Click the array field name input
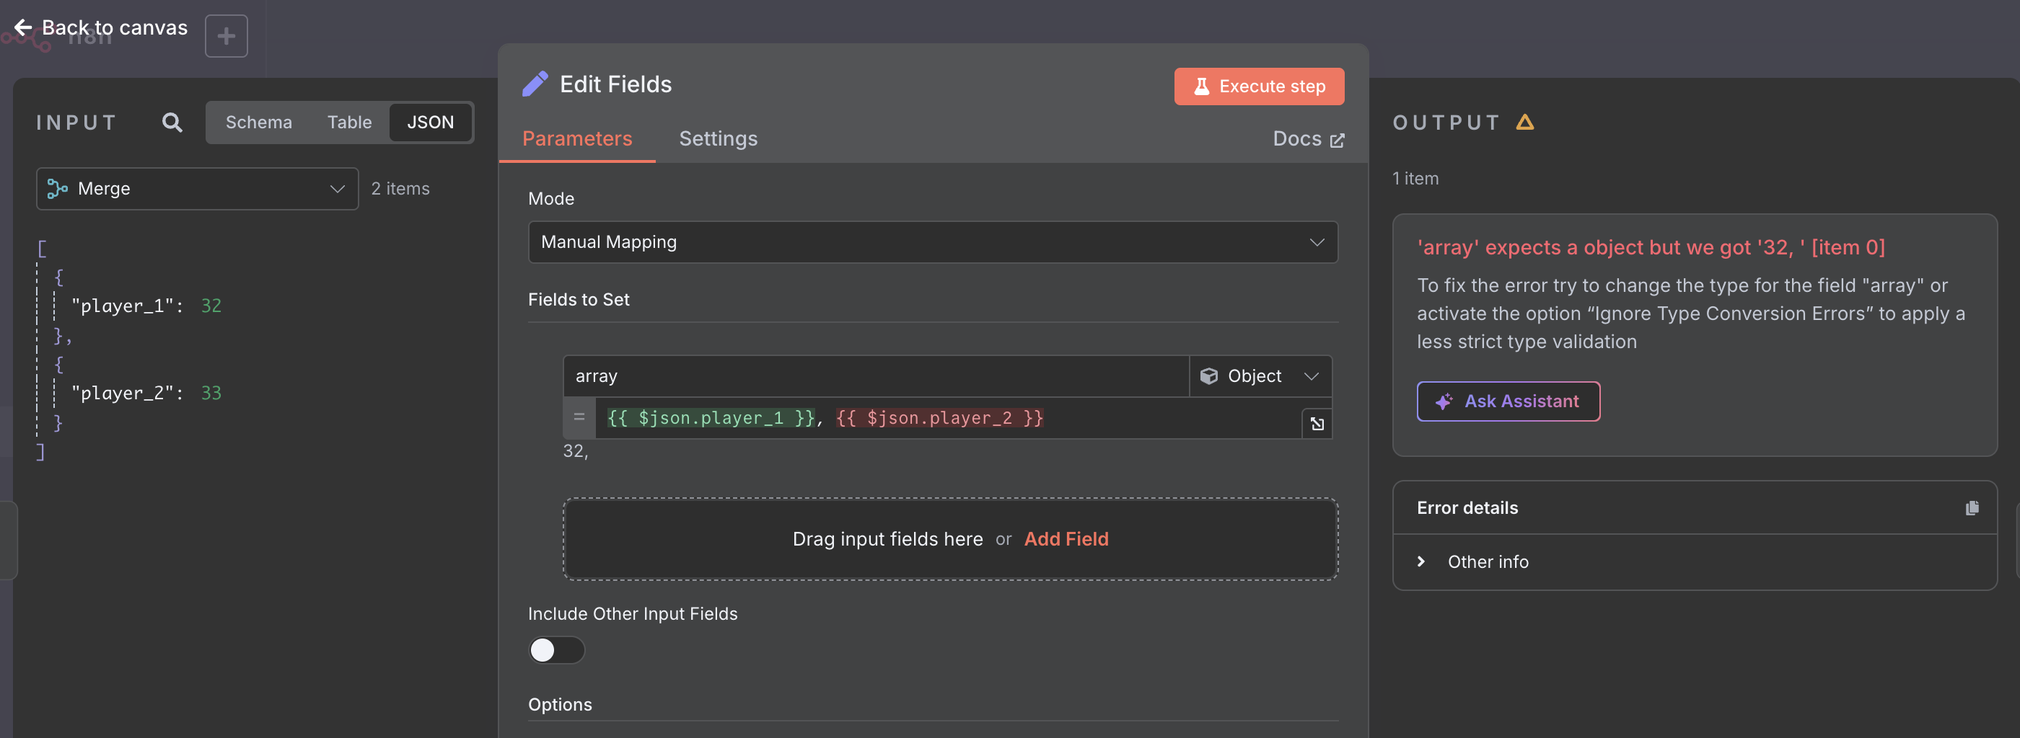The image size is (2020, 738). tap(875, 376)
